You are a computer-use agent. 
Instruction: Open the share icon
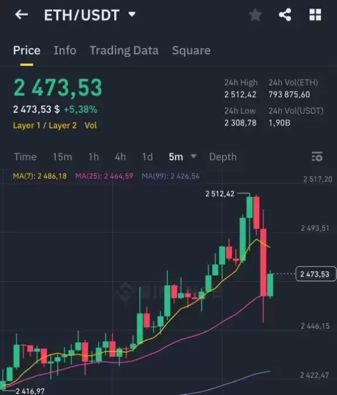[x=285, y=15]
